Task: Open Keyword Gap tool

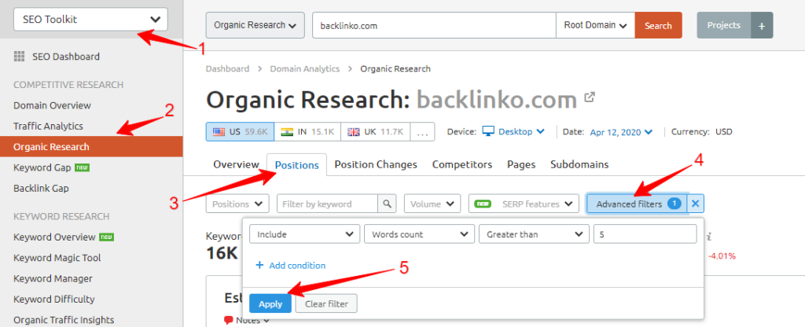Action: (42, 167)
